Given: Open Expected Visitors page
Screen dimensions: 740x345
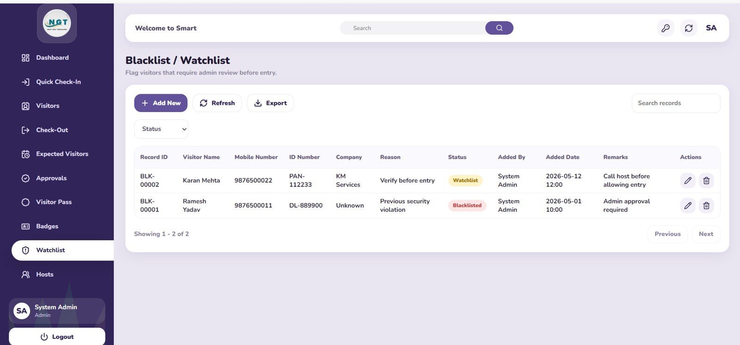Looking at the screenshot, I should [62, 154].
